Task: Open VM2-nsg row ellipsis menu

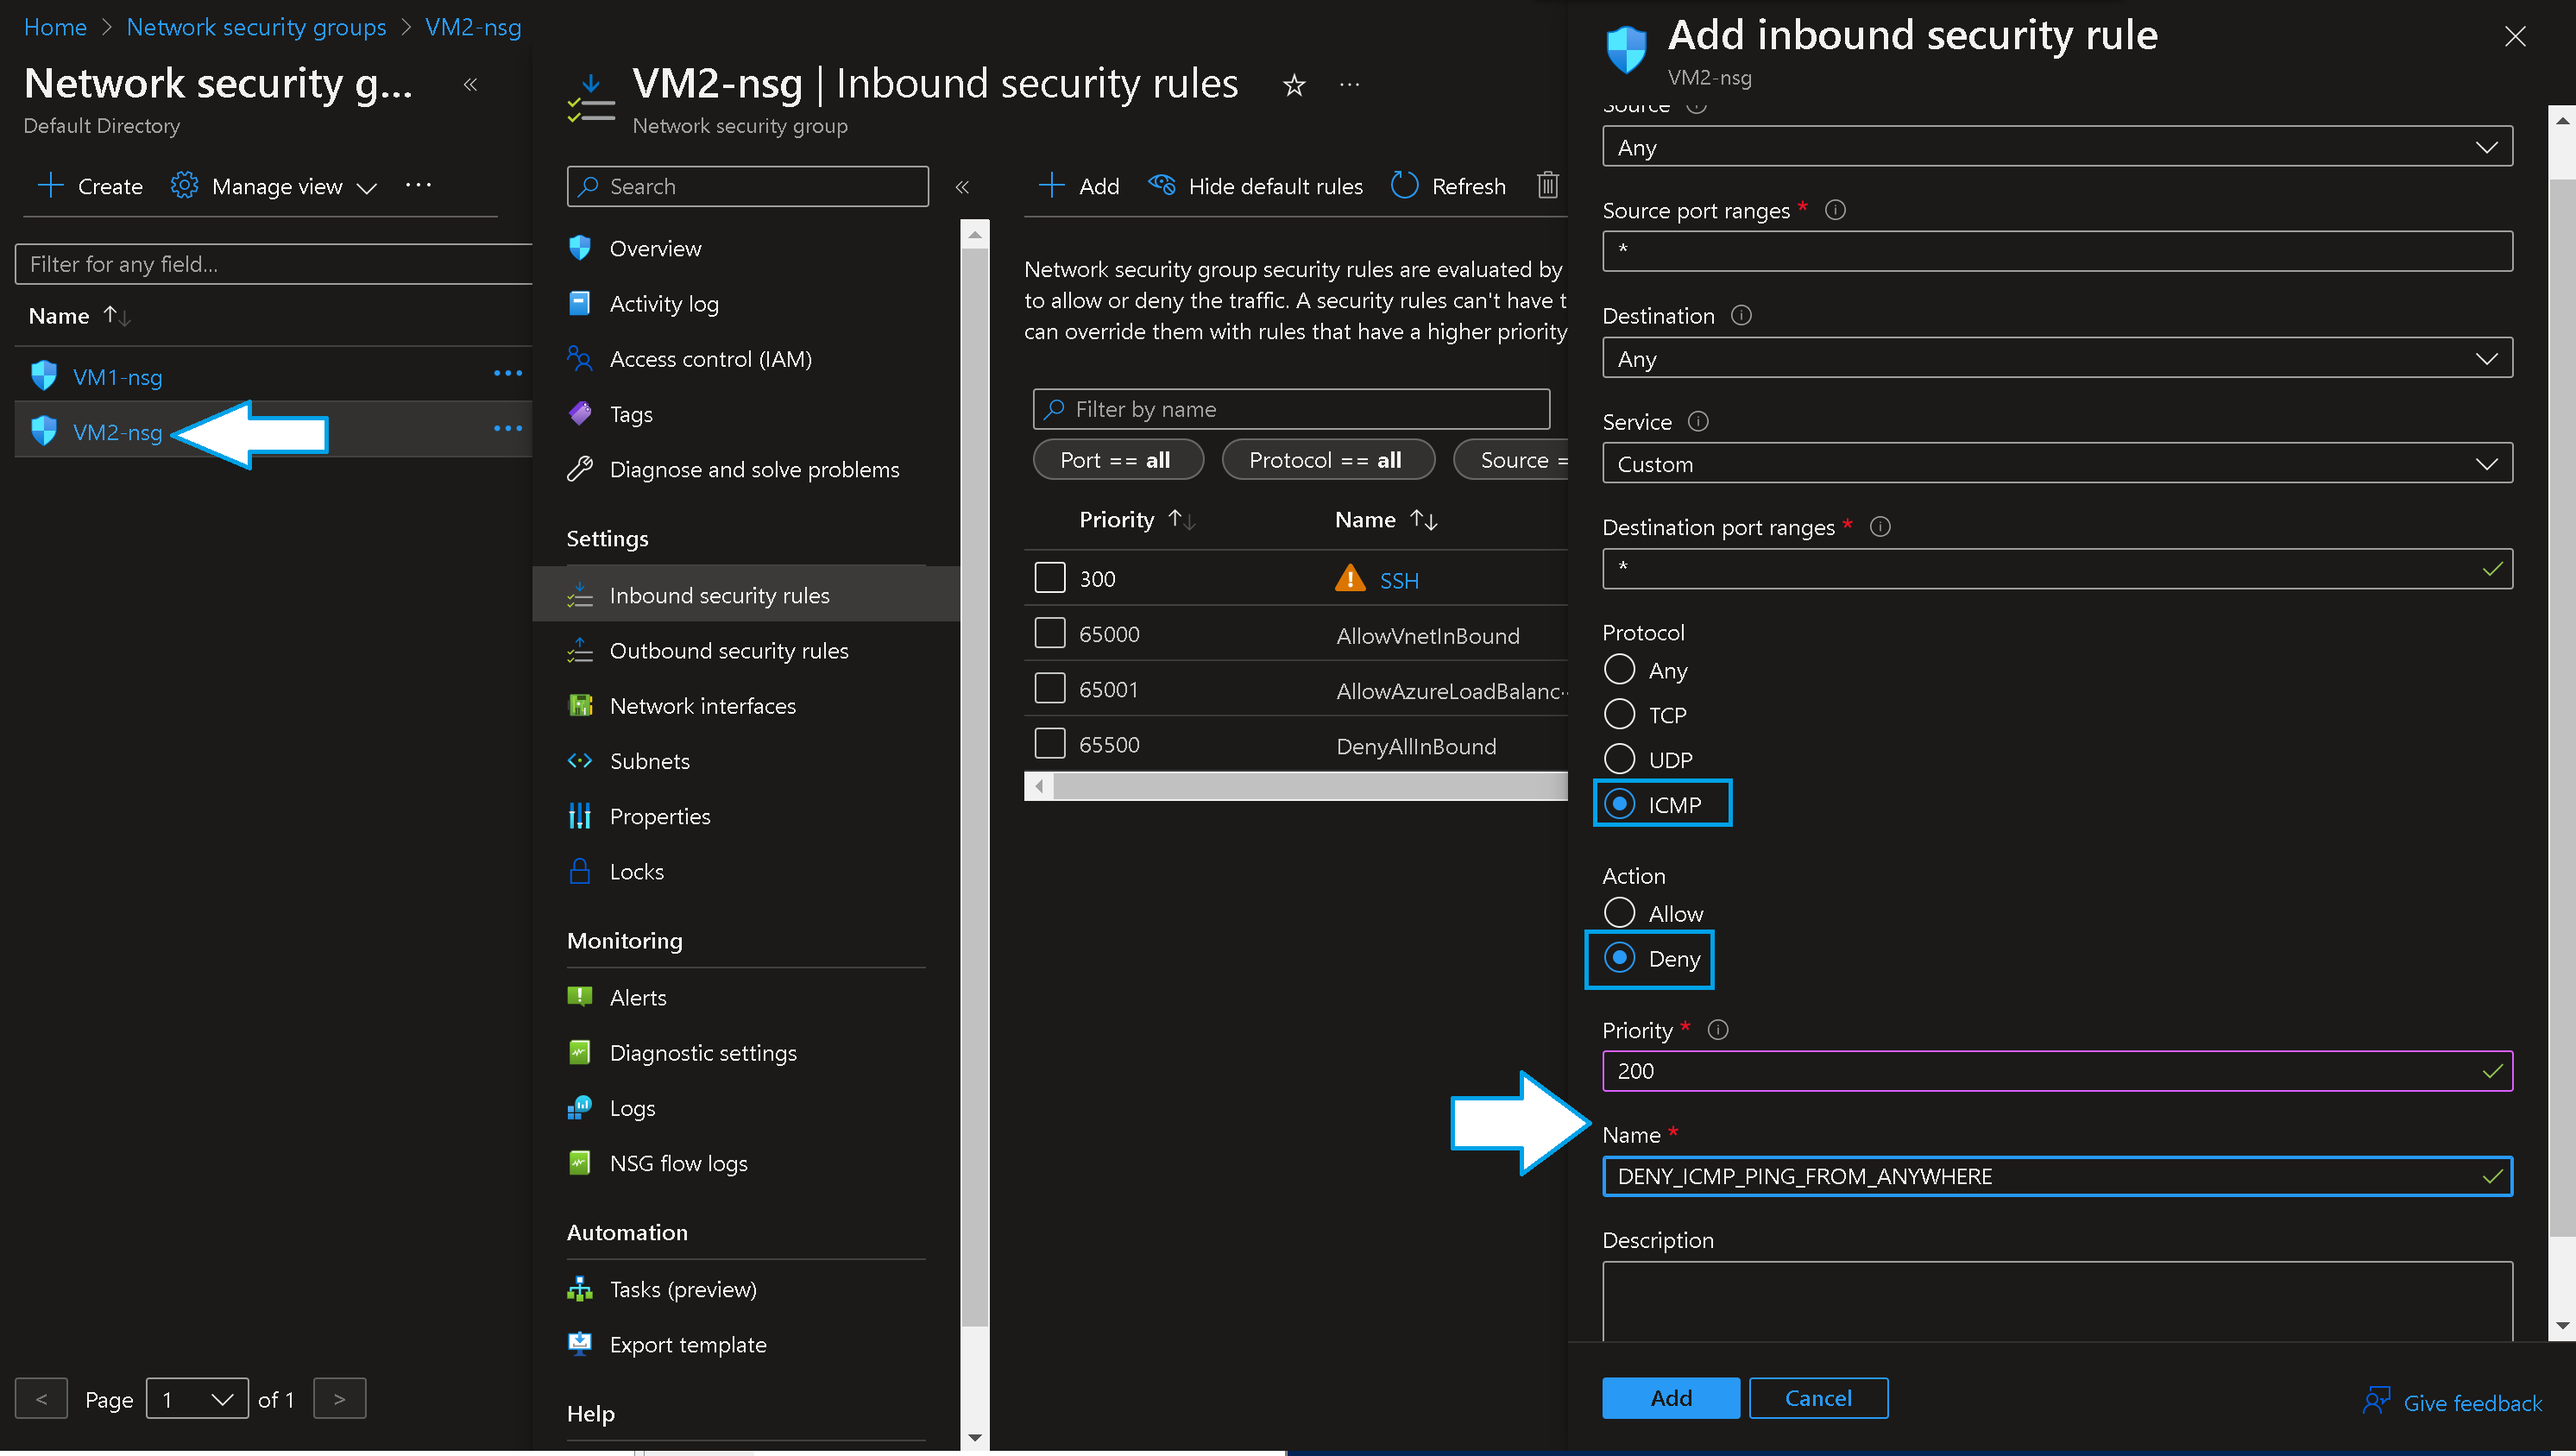Action: (507, 429)
